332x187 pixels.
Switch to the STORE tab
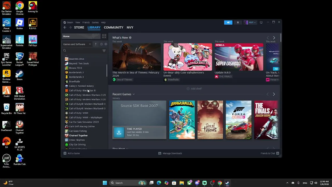pos(79,28)
